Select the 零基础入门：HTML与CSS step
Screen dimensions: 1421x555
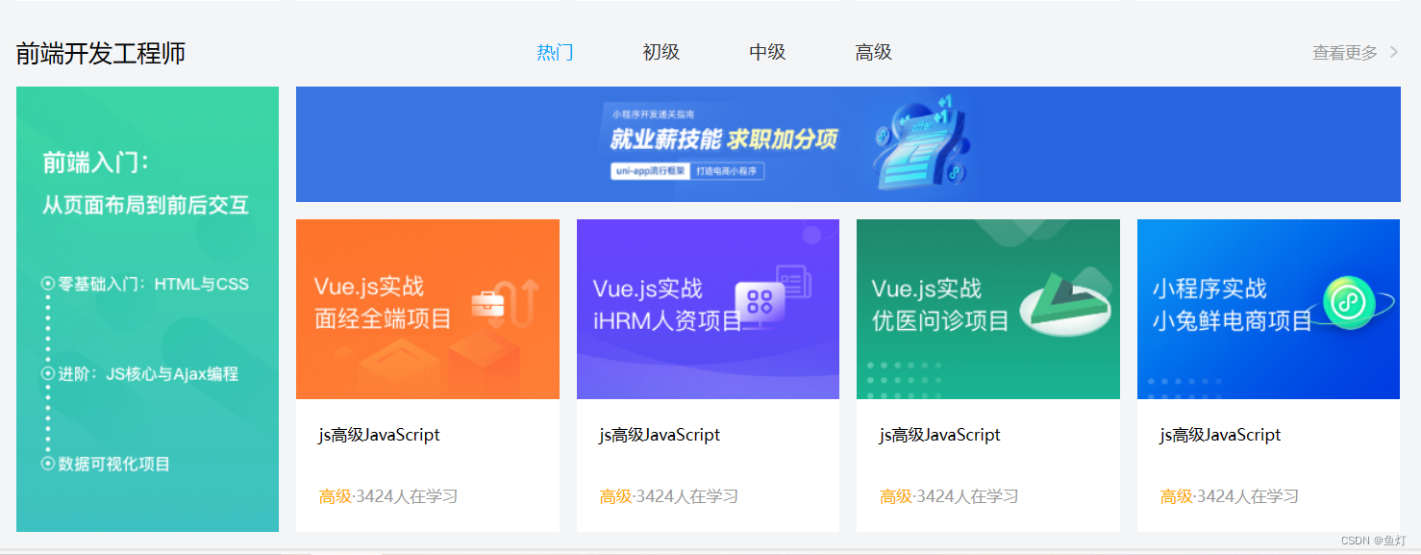pos(154,285)
